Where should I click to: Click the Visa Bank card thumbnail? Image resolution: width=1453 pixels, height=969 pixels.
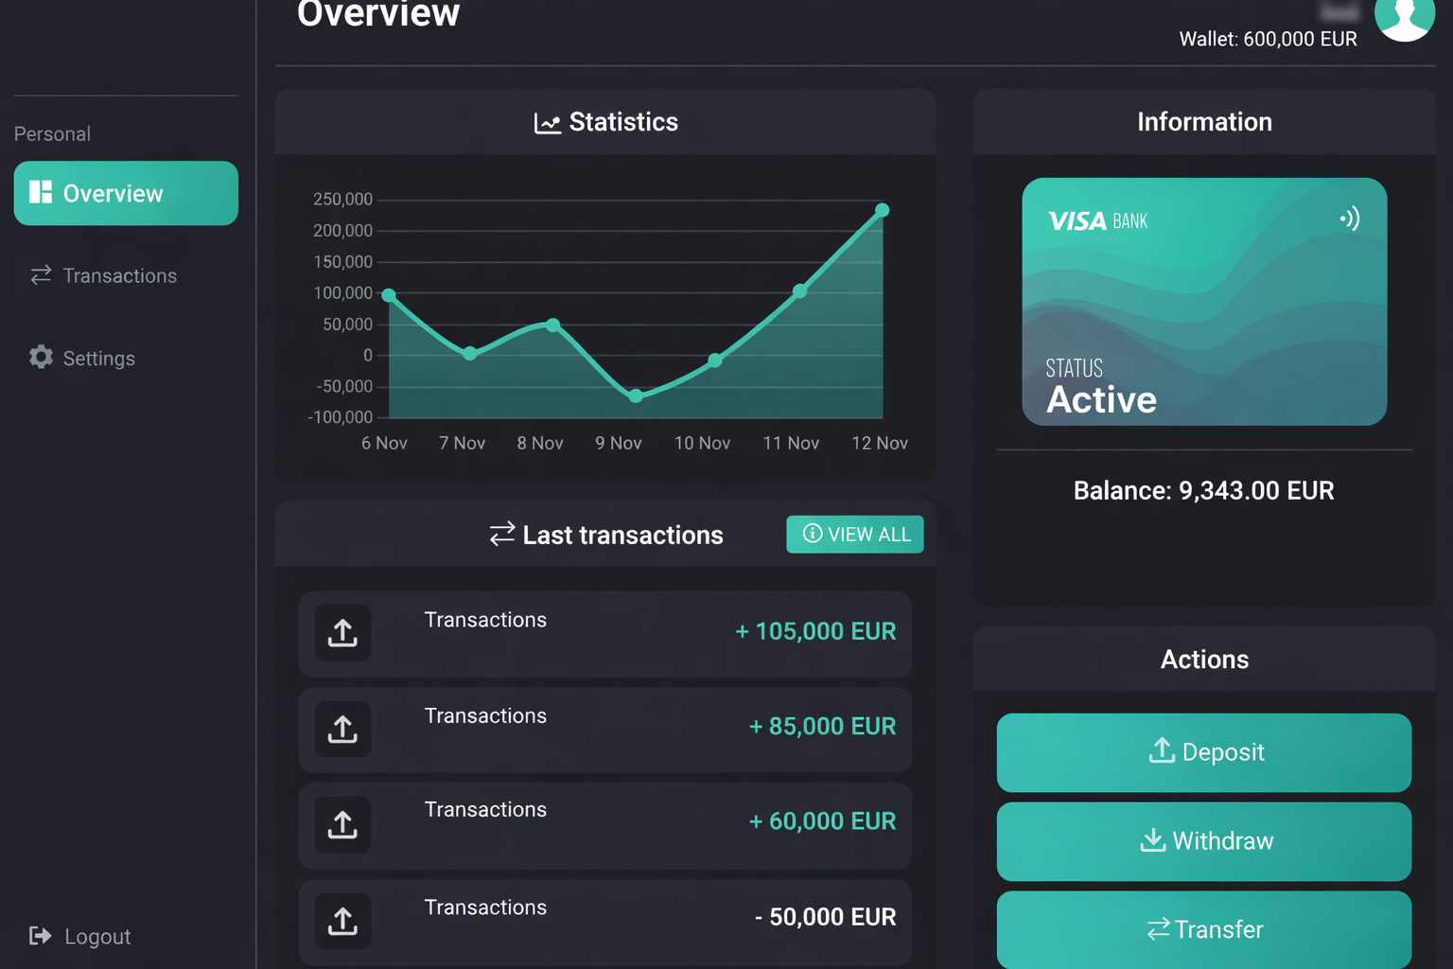1203,301
